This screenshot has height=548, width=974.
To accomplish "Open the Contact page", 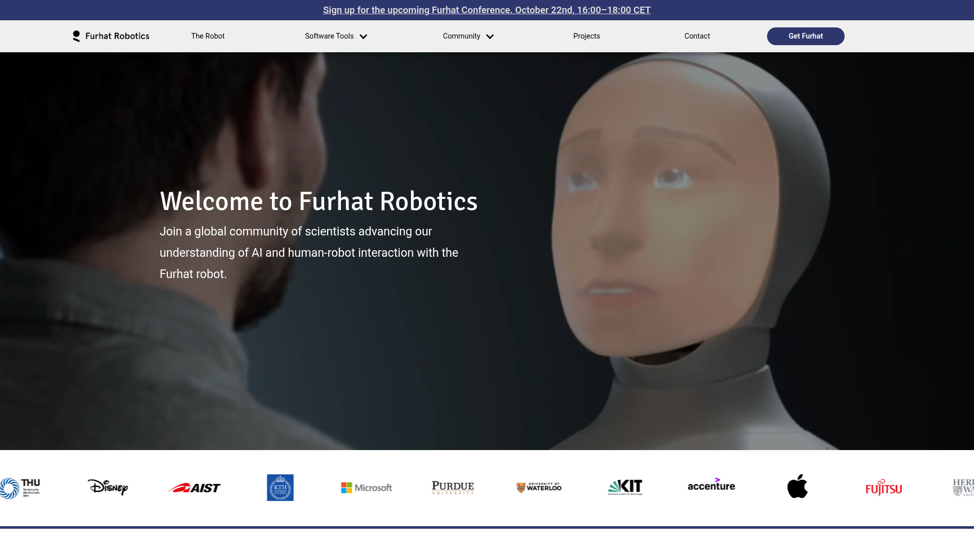I will (697, 36).
